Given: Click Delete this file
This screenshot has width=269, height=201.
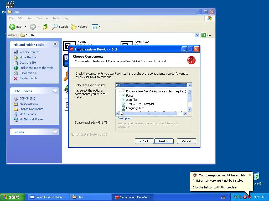Looking at the screenshot, I should 28,78.
